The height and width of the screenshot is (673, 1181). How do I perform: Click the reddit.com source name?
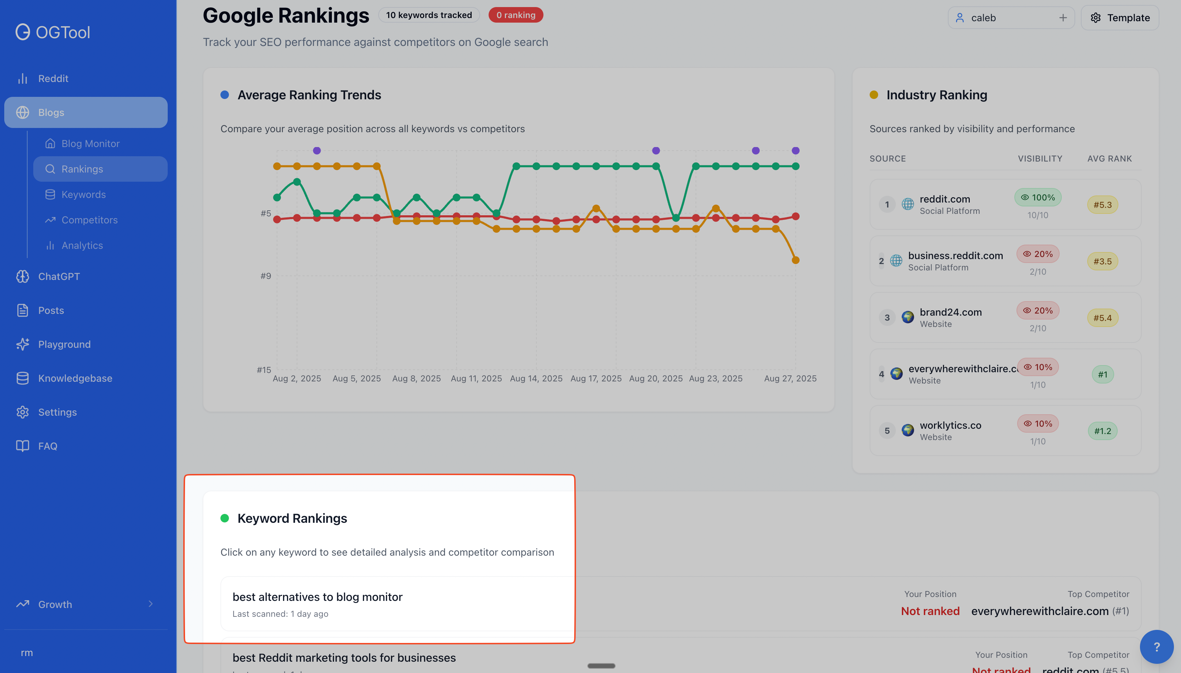[945, 199]
